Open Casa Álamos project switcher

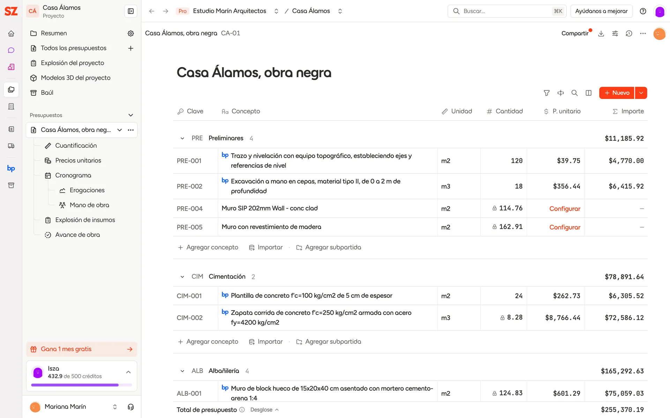click(340, 11)
